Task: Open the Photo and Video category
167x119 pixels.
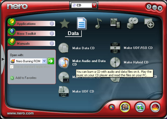Action: pos(115,23)
